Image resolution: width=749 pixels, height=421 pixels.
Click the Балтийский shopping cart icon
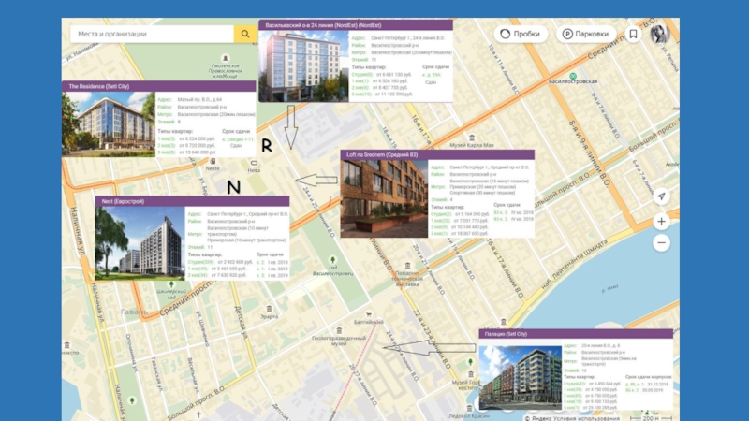pyautogui.click(x=368, y=314)
